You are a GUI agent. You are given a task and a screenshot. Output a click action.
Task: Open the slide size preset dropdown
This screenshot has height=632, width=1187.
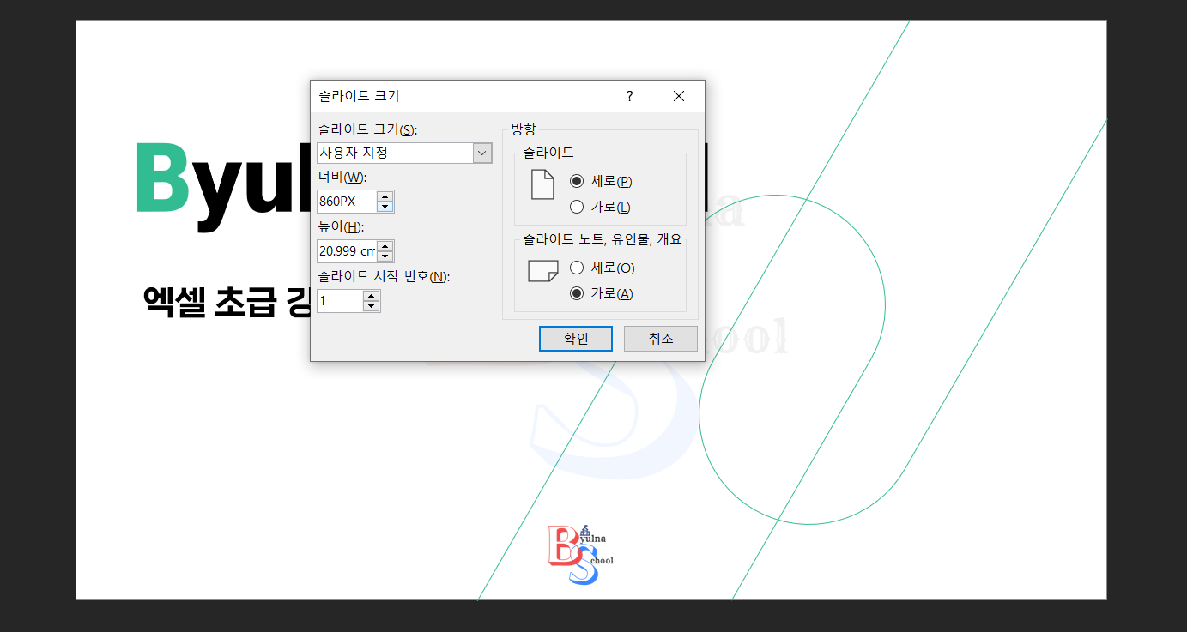[x=482, y=152]
